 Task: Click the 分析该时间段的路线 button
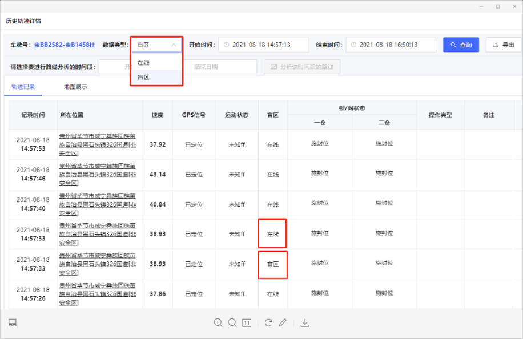[x=301, y=67]
